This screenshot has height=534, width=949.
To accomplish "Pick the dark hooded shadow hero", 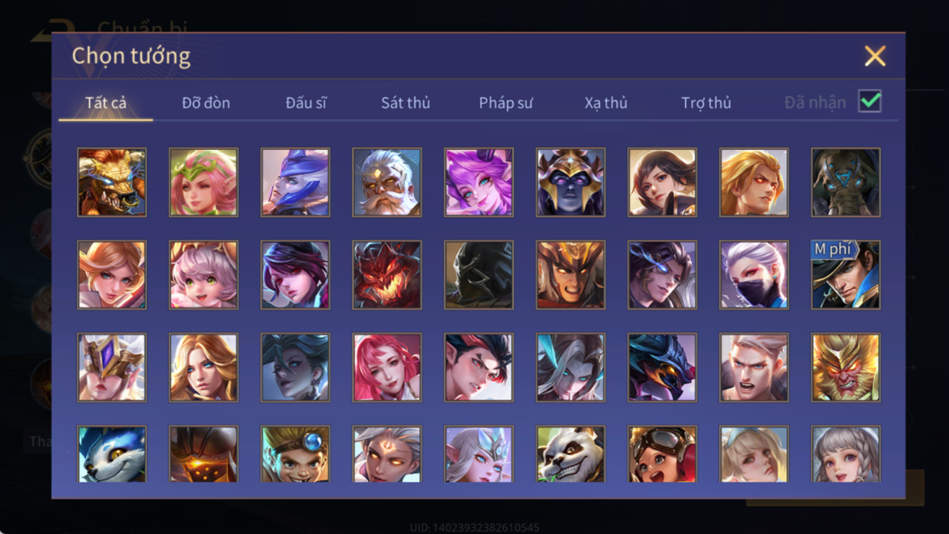I will pos(479,275).
